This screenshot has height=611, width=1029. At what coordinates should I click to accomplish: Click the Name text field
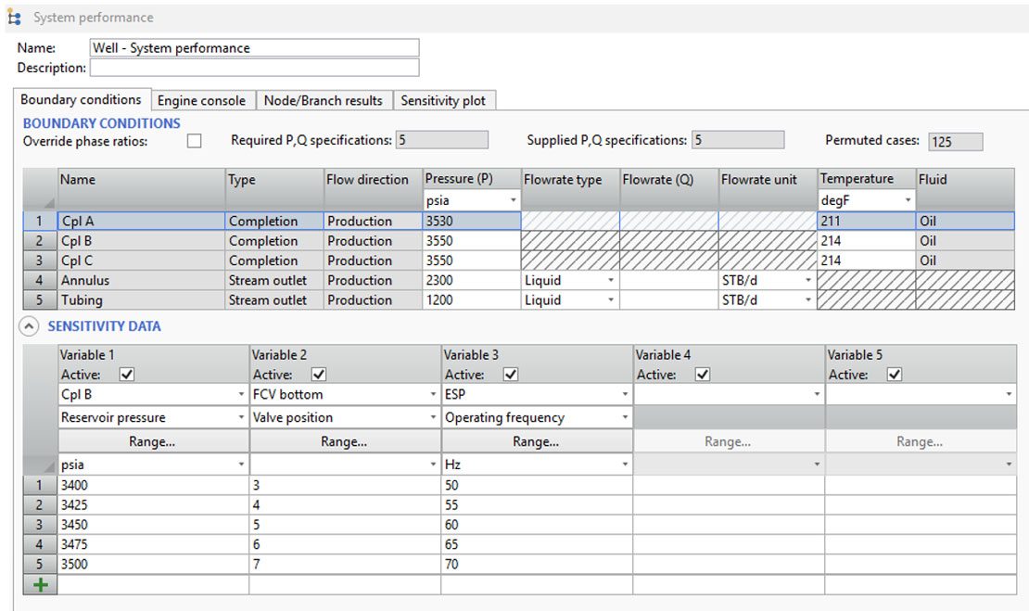click(255, 48)
